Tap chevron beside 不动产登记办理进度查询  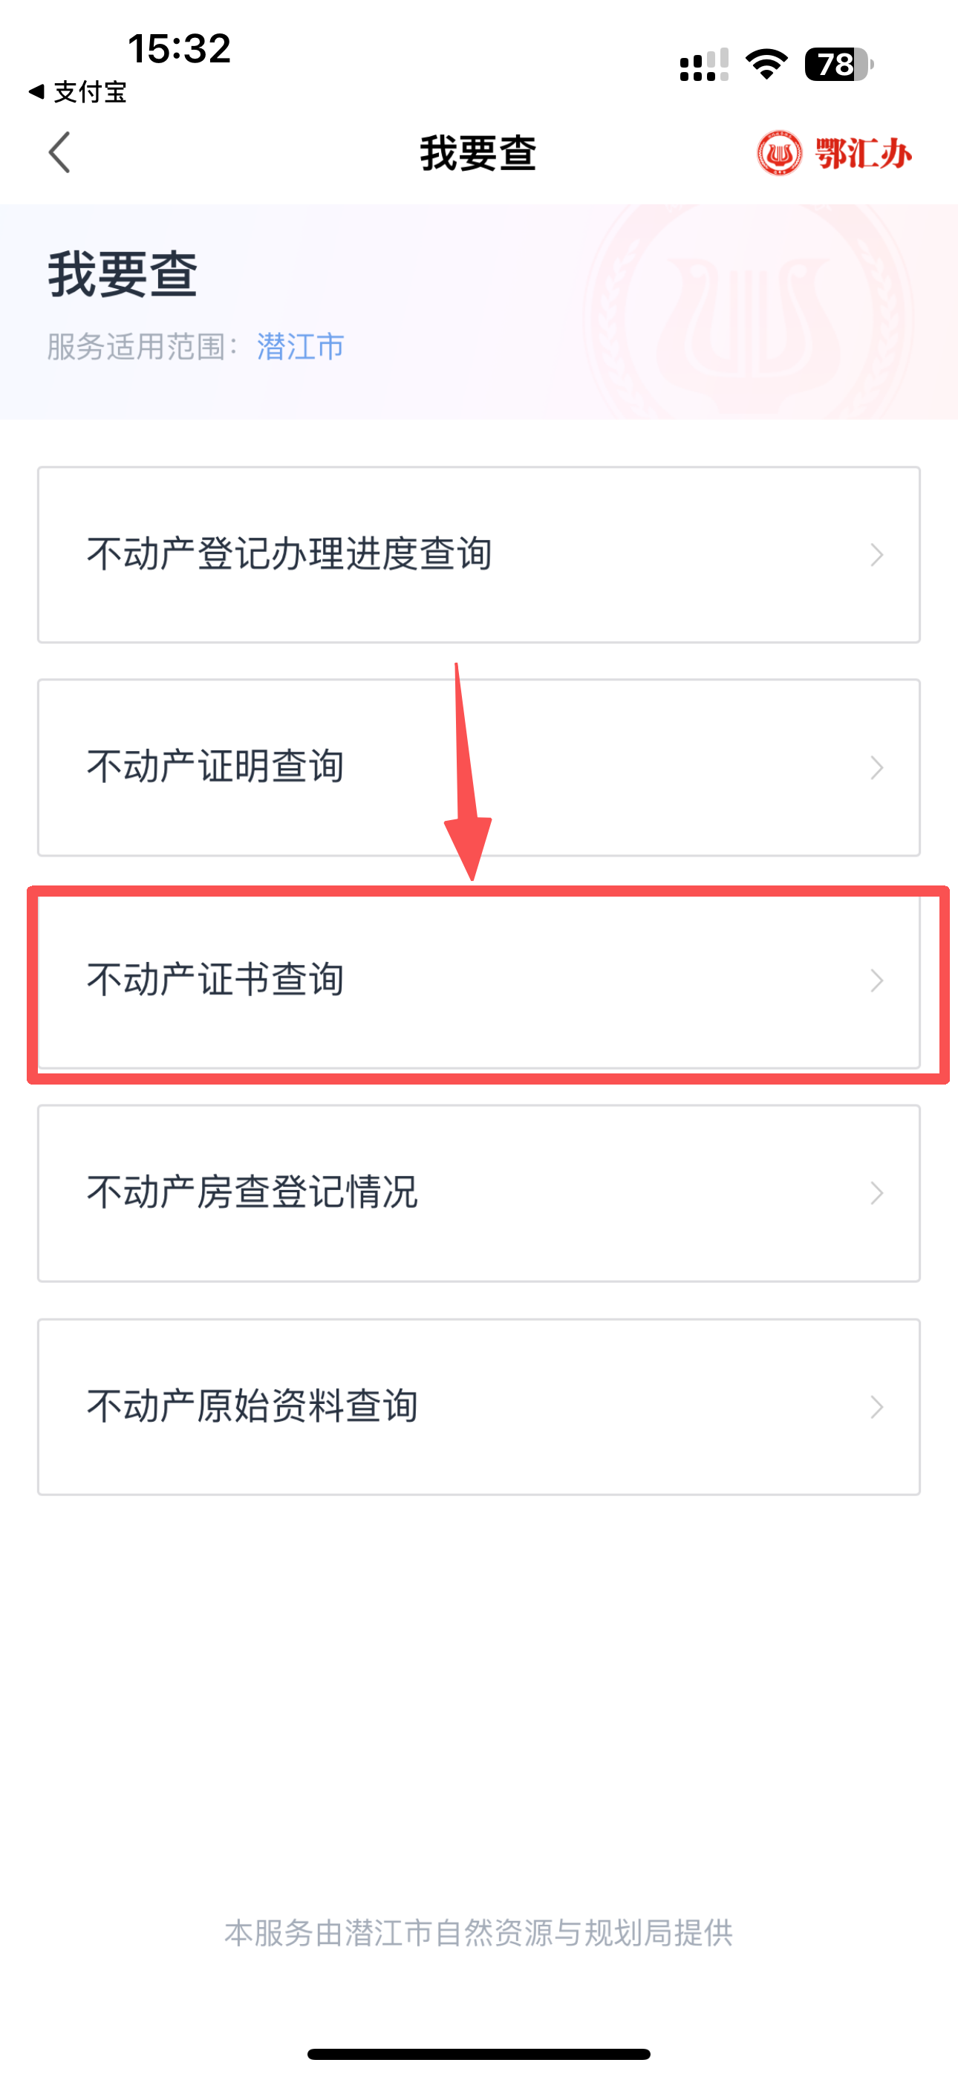pos(876,555)
